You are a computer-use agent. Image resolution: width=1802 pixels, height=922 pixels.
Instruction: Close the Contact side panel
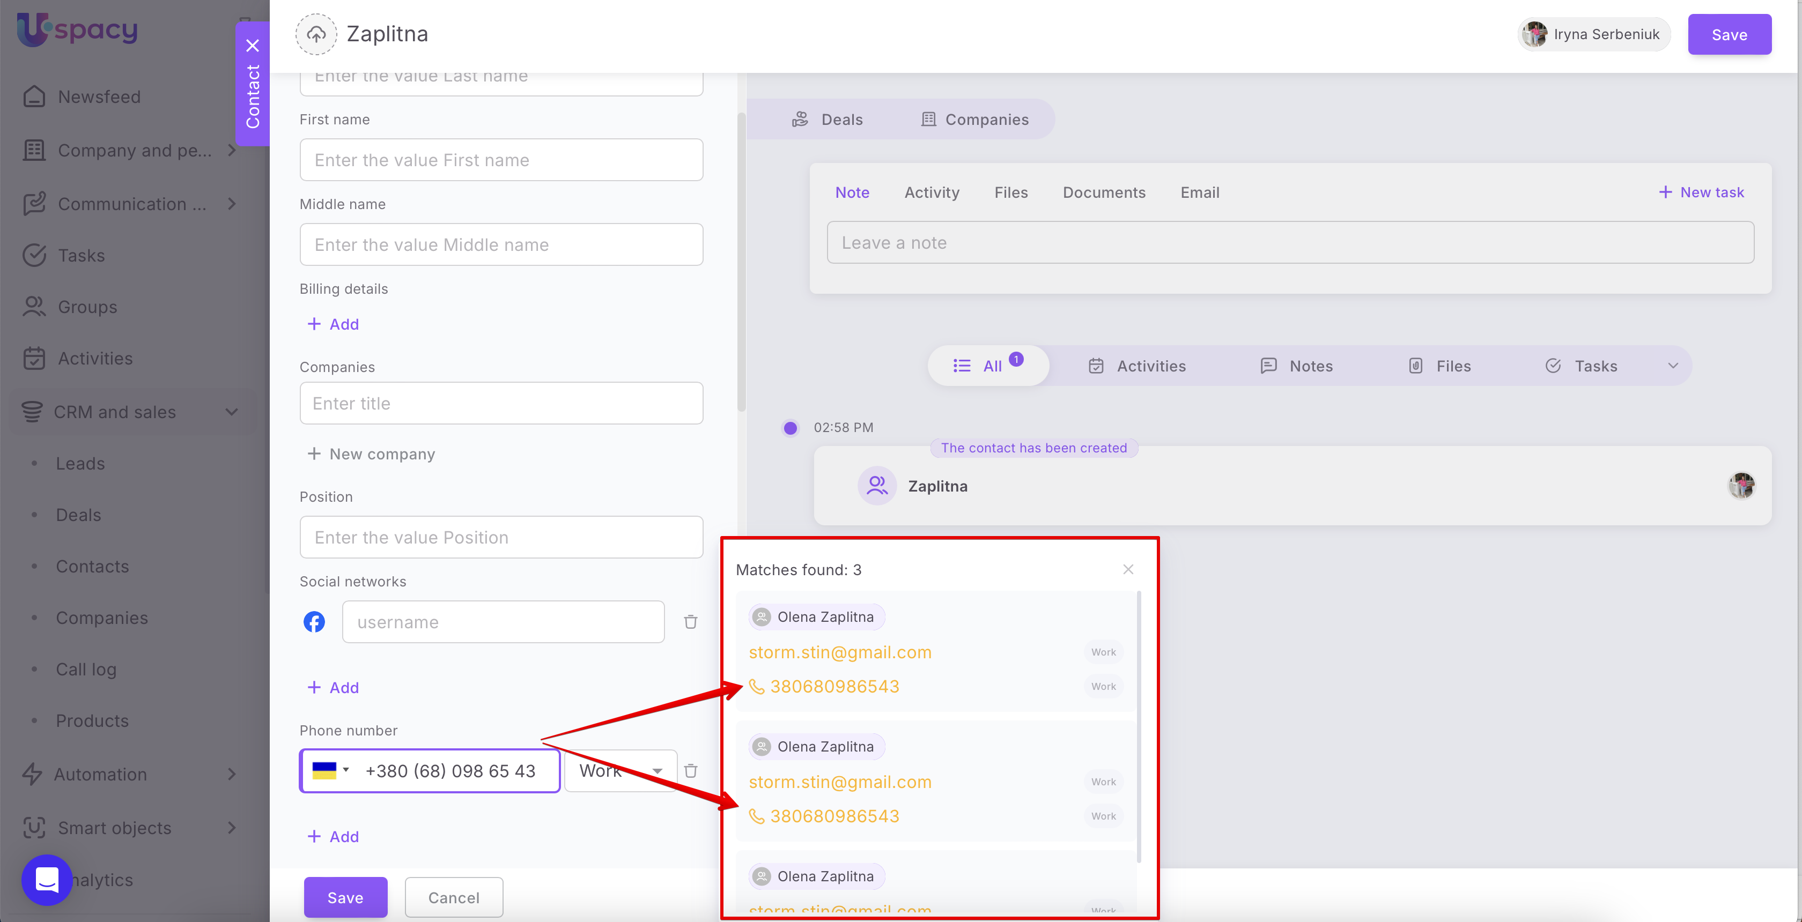pyautogui.click(x=253, y=46)
